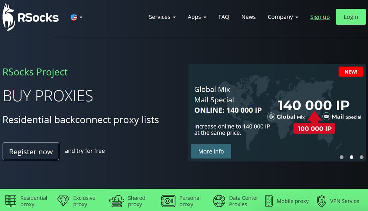Click the BUY PROXIES heading
This screenshot has width=368, height=211.
48,96
